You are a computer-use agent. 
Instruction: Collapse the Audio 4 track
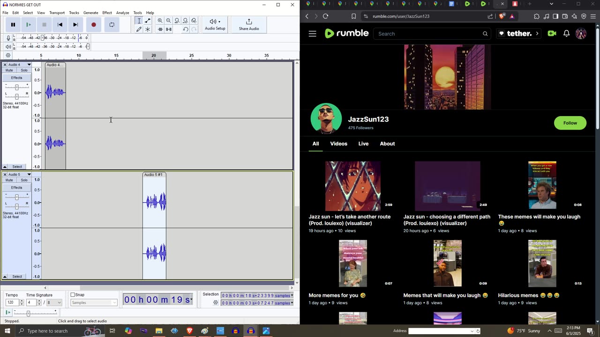[x=5, y=167]
